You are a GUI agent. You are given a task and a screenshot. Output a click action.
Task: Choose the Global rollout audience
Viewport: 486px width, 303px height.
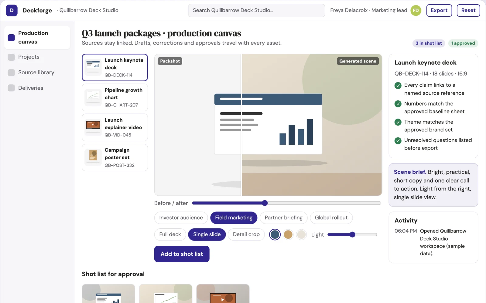coord(331,218)
